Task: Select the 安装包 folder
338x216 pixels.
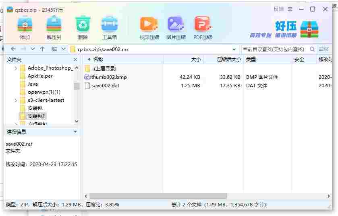Action: click(x=35, y=108)
